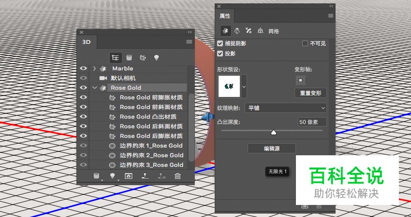Viewport: 411px width, 217px height.
Task: Click the 3D panel vertical scrollbar
Action: pyautogui.click(x=191, y=127)
